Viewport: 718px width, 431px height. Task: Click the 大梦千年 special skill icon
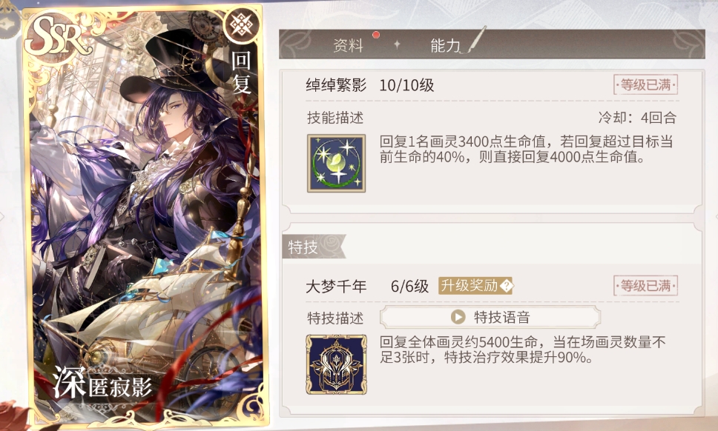tap(336, 364)
